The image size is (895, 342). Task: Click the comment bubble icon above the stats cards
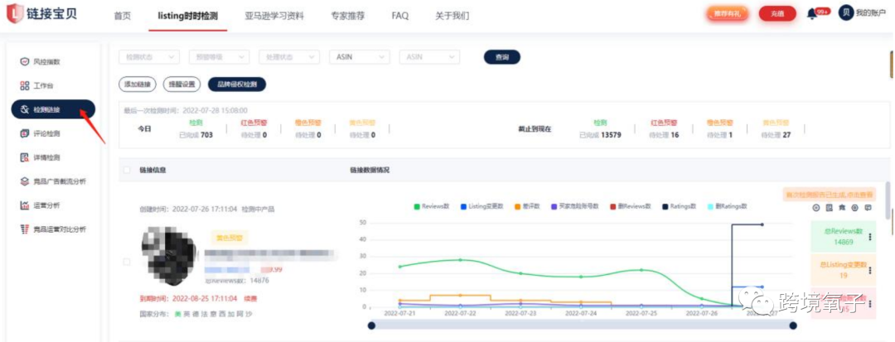click(868, 208)
